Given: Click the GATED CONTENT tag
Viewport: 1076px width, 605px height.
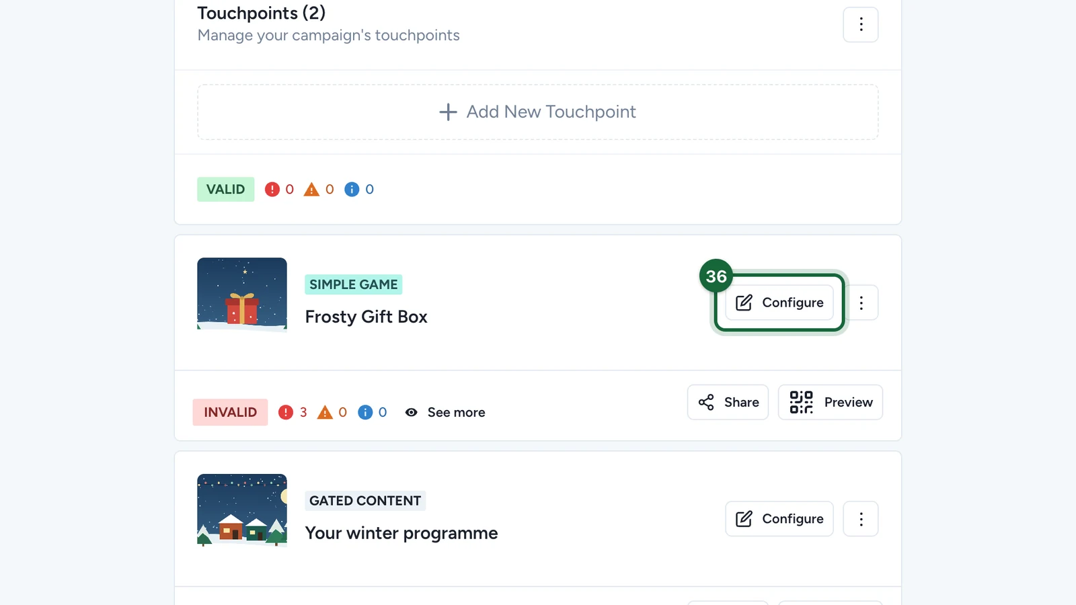Looking at the screenshot, I should tap(365, 501).
